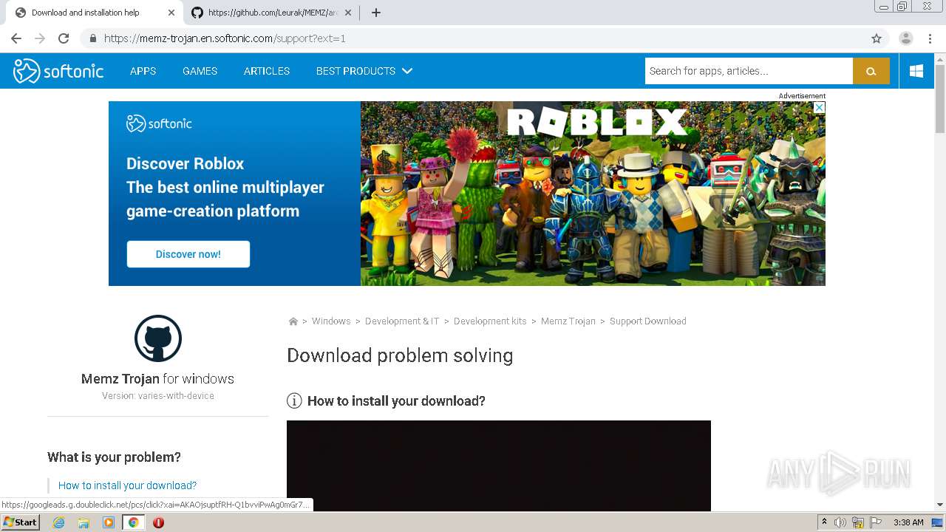Click the Memz Trojan for windows title
Screen dimensions: 946x532
pos(157,379)
